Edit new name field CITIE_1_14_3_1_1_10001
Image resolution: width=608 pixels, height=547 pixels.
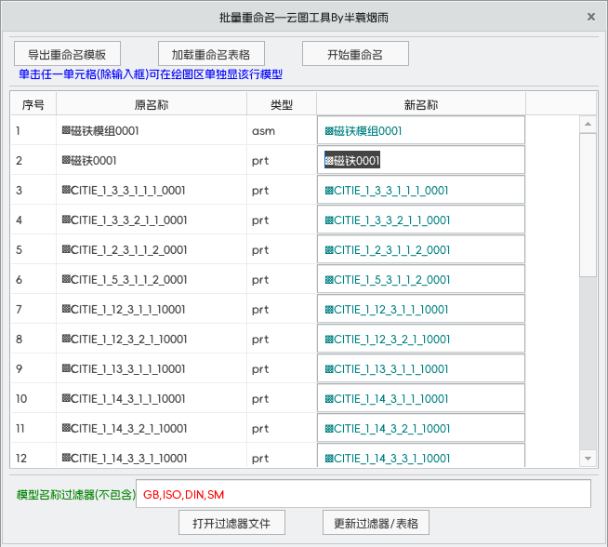pos(421,398)
